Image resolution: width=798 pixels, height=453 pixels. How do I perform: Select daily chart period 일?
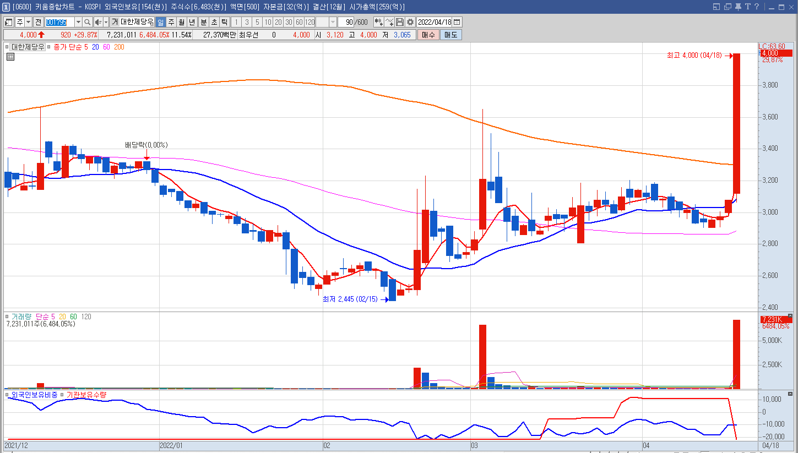160,22
